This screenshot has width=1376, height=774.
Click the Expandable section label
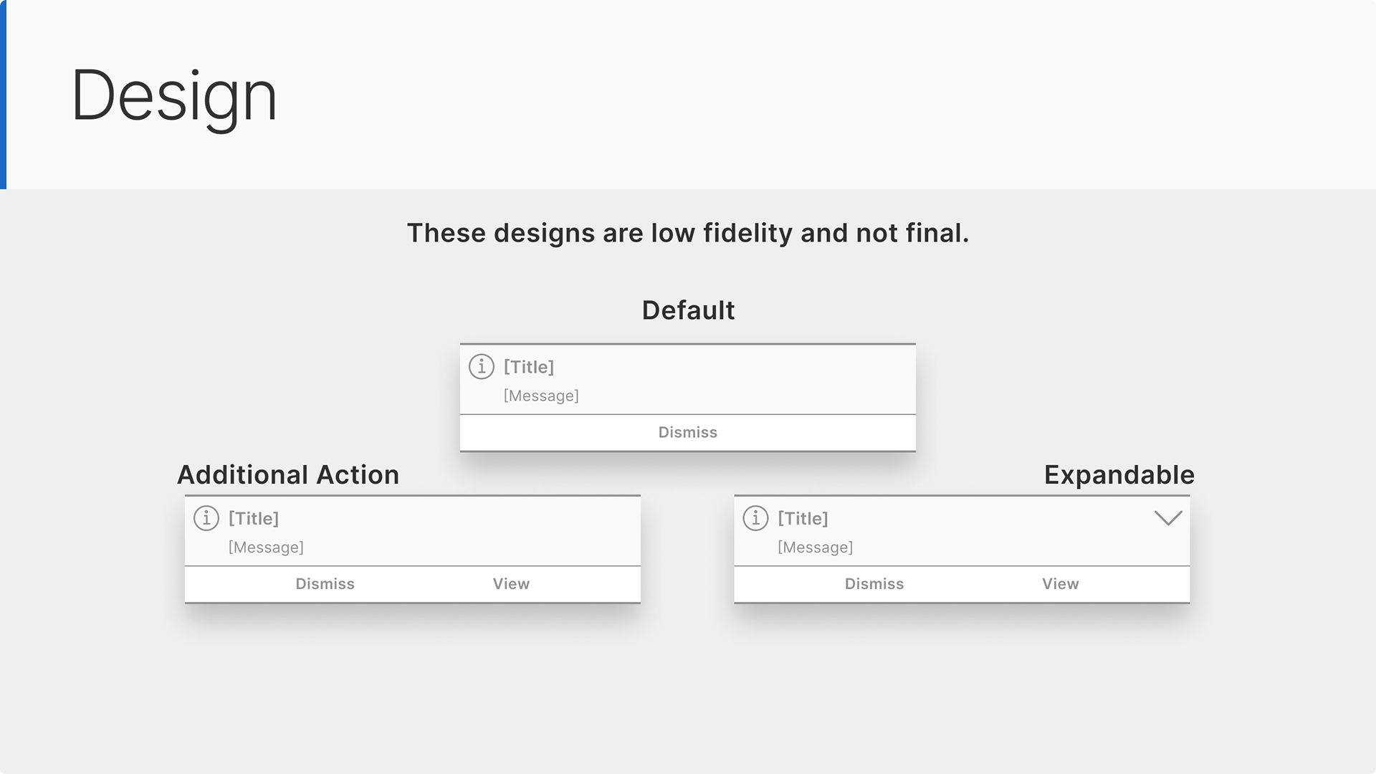pyautogui.click(x=1119, y=474)
